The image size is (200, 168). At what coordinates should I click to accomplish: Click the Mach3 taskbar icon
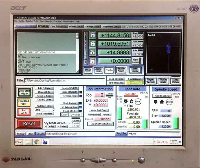45,142
